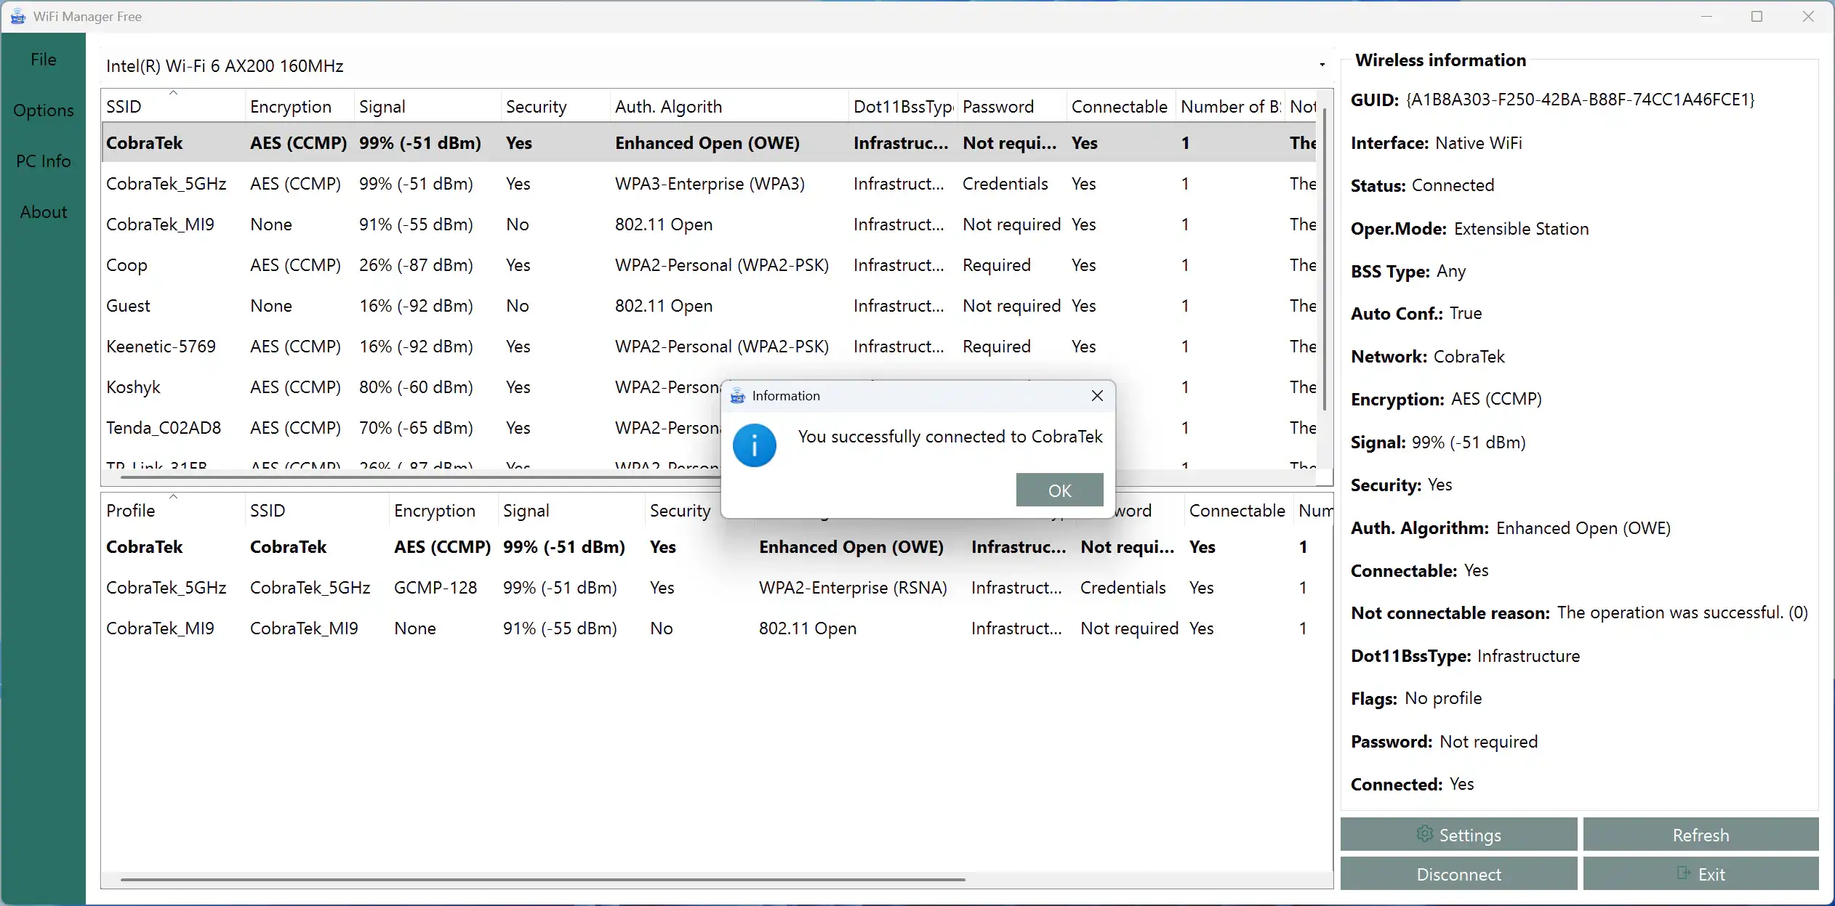The height and width of the screenshot is (906, 1835).
Task: Click the Profile column sort arrow
Action: [x=173, y=497]
